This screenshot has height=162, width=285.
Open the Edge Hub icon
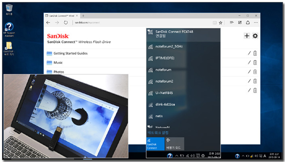click(232, 22)
